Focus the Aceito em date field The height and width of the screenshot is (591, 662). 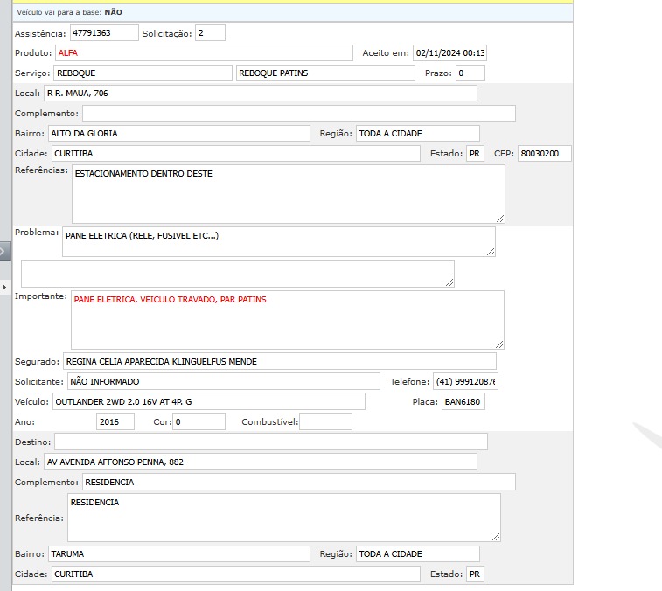coord(449,53)
